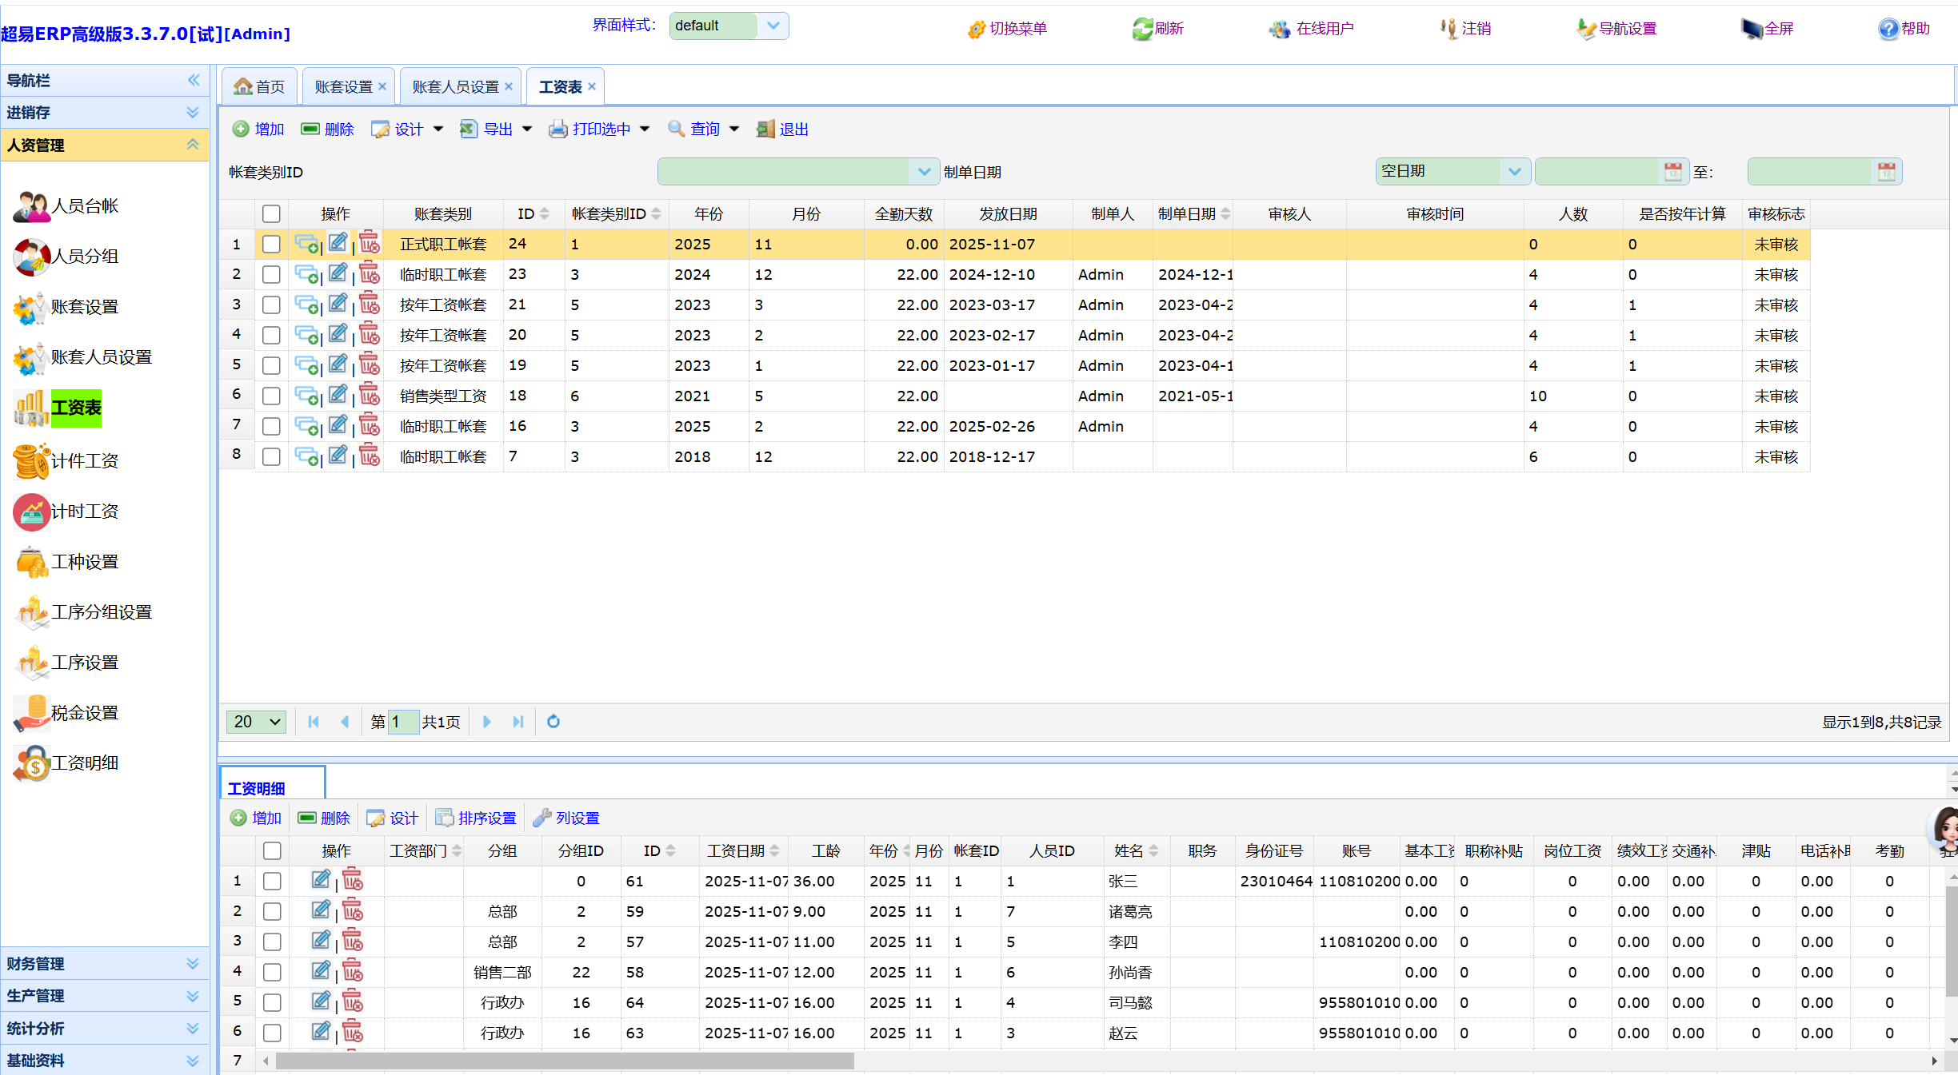Click the 增加 button in top toolbar

click(x=258, y=129)
